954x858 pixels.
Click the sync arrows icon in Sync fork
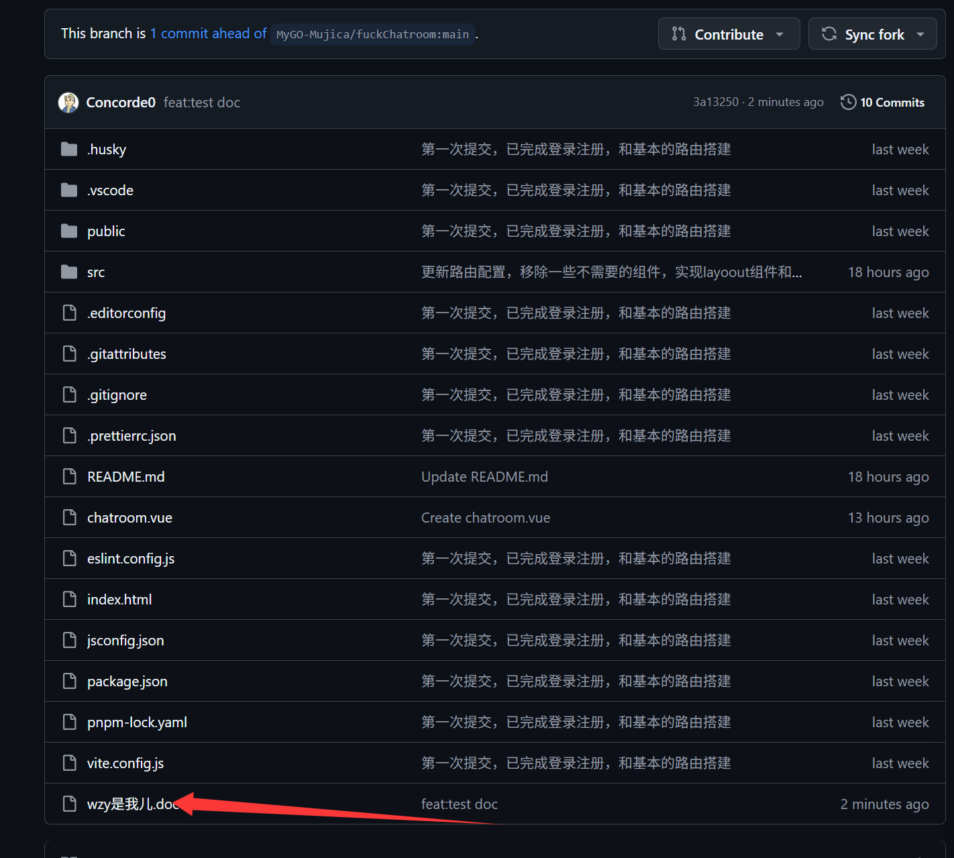pos(829,34)
